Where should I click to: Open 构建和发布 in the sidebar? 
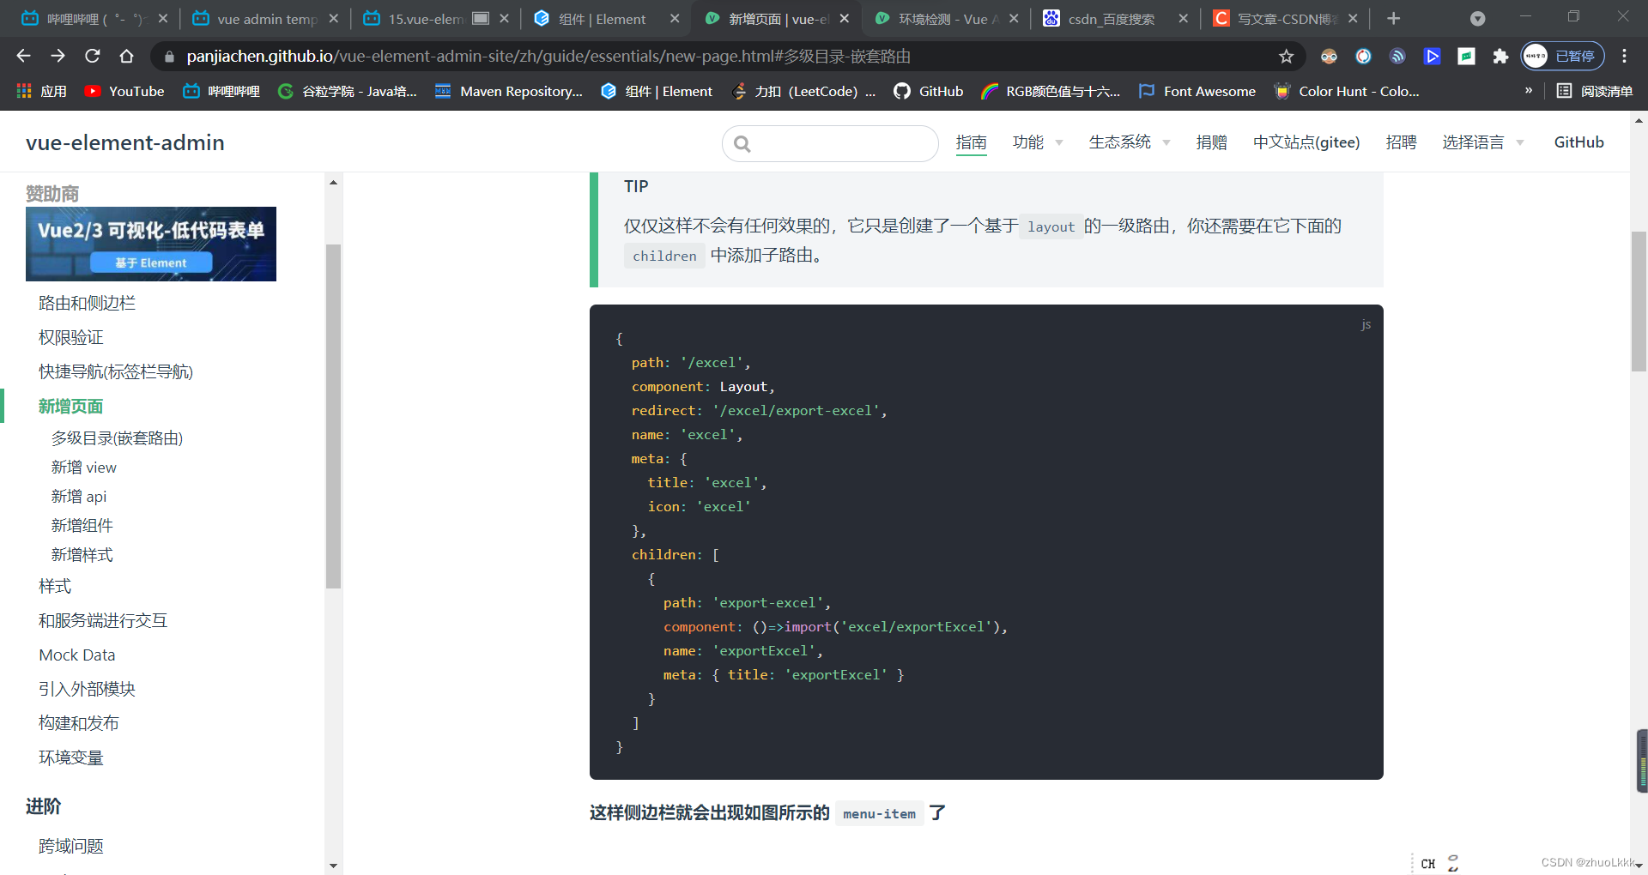pos(78,723)
